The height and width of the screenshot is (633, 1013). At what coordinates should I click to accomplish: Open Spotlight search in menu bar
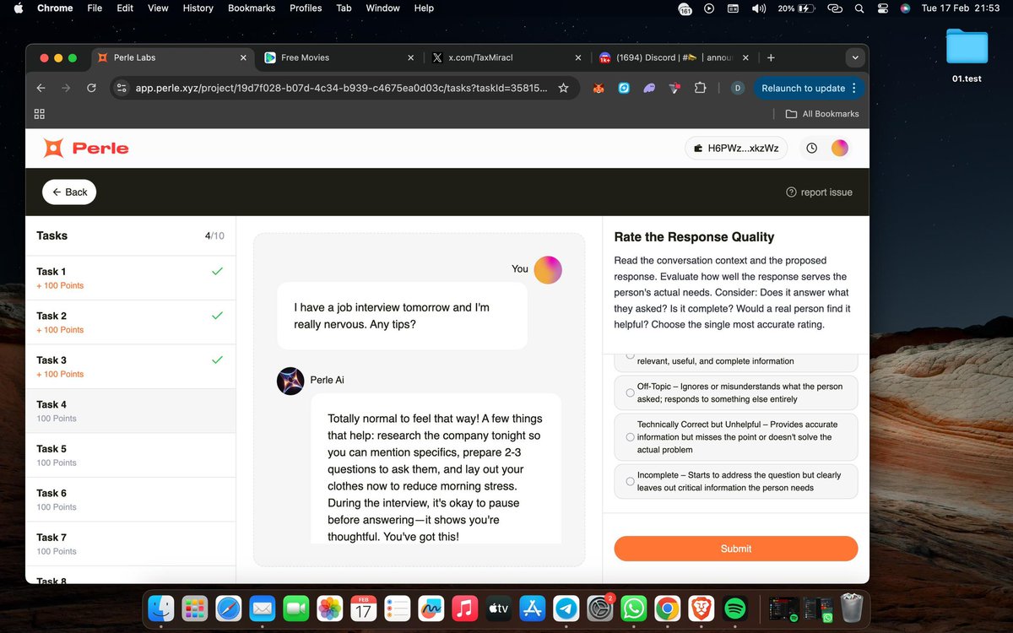coord(859,8)
